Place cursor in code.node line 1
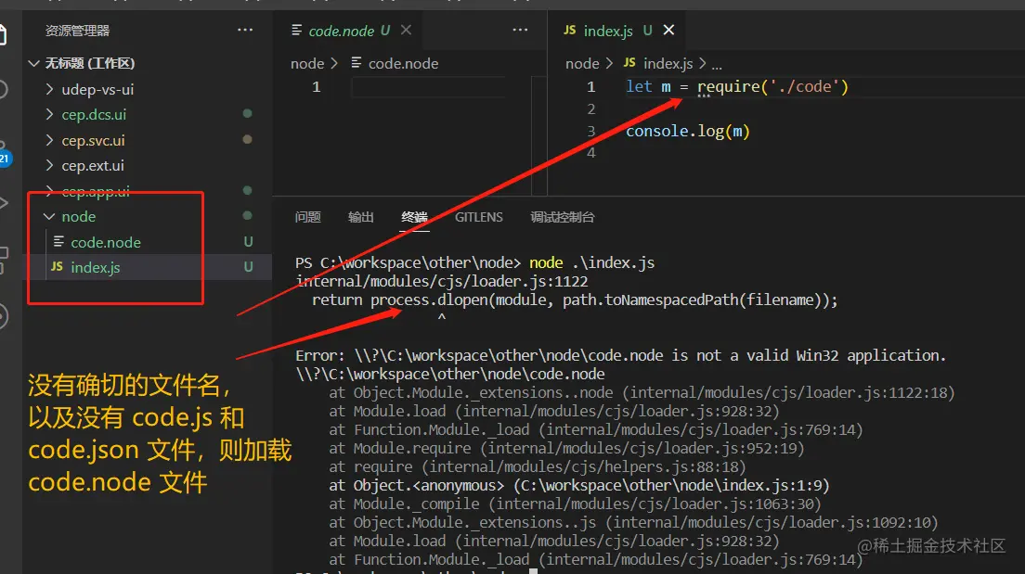The width and height of the screenshot is (1025, 574). (x=428, y=87)
